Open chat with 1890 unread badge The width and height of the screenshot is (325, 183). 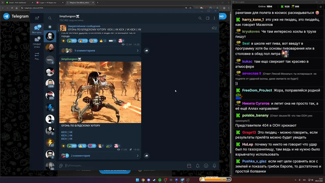[50, 83]
